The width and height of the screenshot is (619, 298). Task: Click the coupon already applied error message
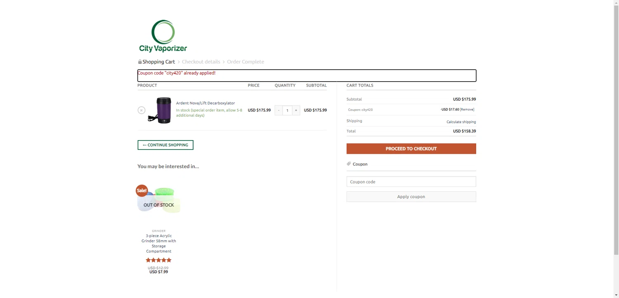(177, 73)
